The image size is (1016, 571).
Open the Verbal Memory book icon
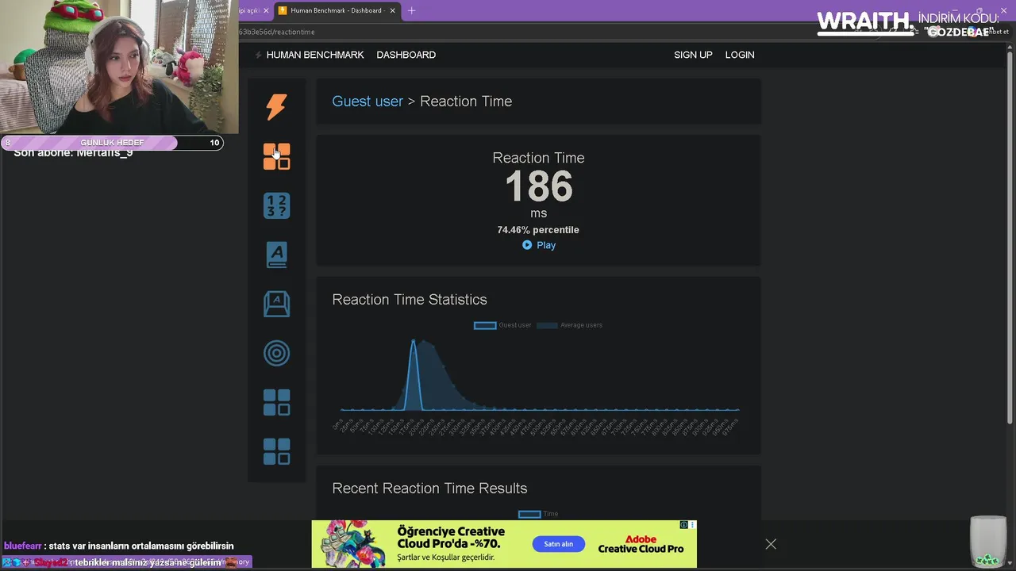[x=276, y=255]
